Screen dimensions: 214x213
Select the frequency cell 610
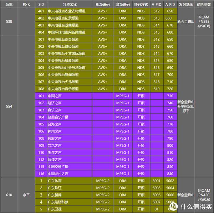[x=9, y=195]
